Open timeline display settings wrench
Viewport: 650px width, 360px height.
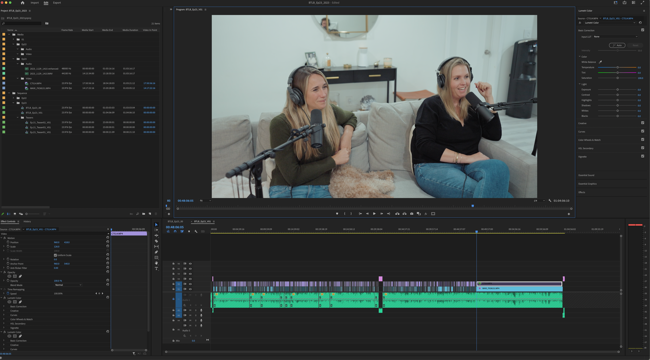coord(196,231)
